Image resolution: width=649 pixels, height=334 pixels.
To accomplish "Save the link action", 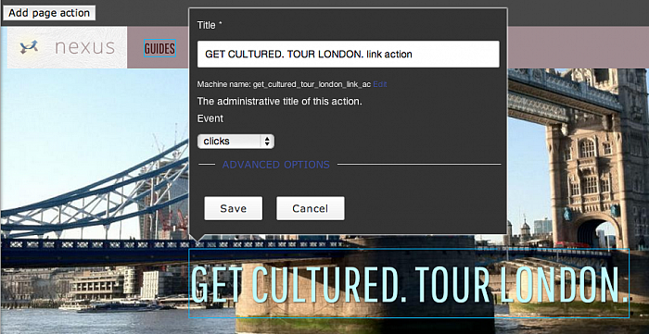I will point(233,208).
